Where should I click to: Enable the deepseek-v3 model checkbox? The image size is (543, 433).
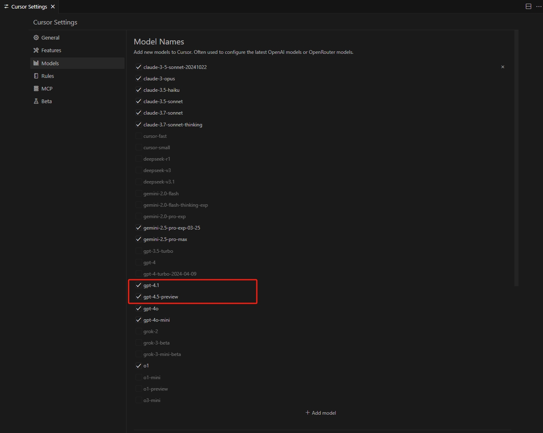coord(138,170)
